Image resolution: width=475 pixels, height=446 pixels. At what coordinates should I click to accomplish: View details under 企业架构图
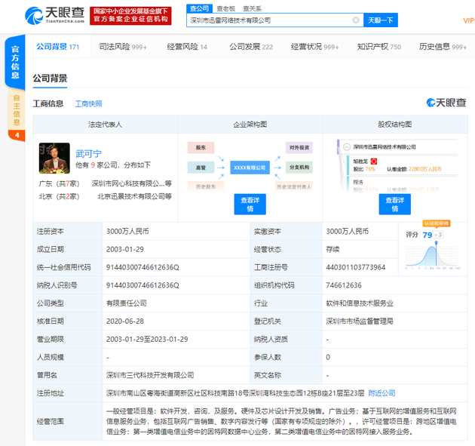click(x=250, y=205)
